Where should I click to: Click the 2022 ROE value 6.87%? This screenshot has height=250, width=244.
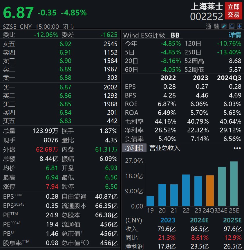(167, 104)
